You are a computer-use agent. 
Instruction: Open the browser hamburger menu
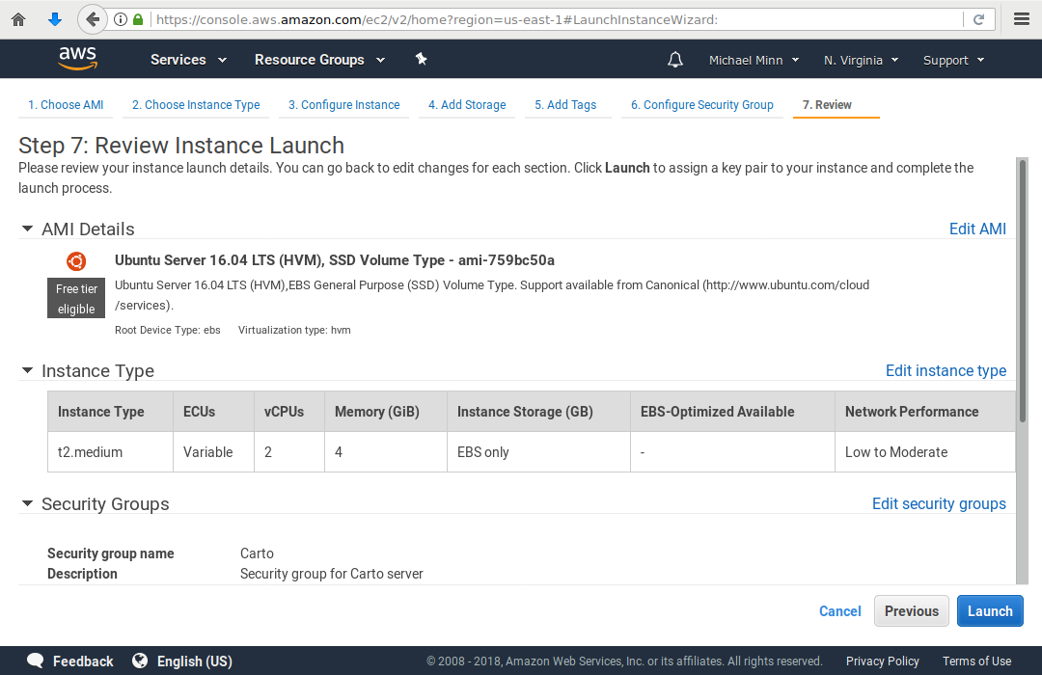tap(1022, 19)
